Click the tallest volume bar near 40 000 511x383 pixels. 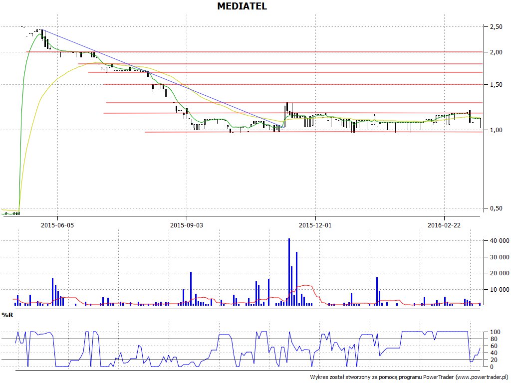coord(289,272)
